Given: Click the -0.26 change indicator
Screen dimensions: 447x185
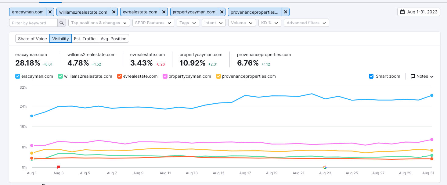Looking at the screenshot, I should coord(160,64).
